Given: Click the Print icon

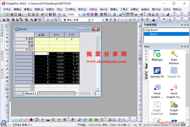Looking at the screenshot, I should (84, 15).
